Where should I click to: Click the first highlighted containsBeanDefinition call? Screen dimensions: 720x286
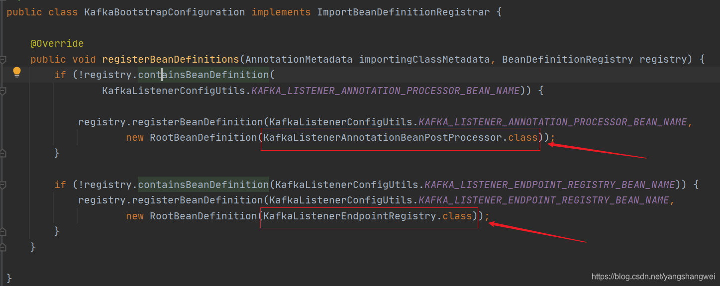204,75
